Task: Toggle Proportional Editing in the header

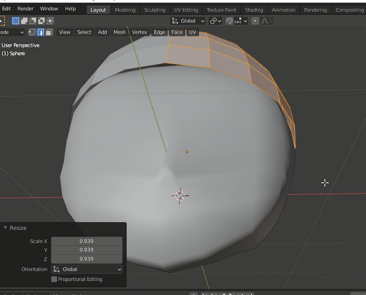Action: 255,21
